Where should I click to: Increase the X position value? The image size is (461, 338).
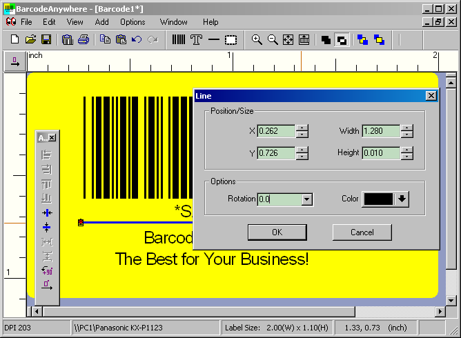pyautogui.click(x=302, y=128)
